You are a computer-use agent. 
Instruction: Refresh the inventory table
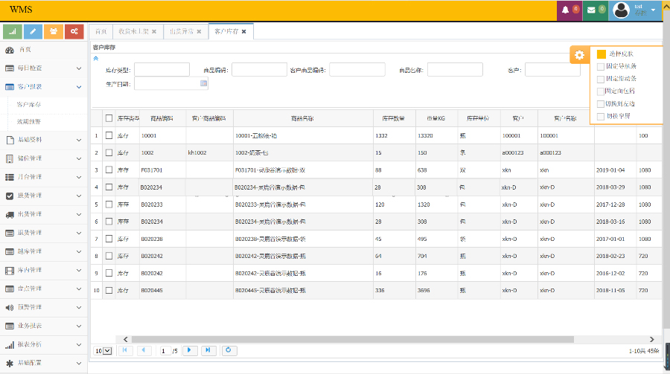229,350
